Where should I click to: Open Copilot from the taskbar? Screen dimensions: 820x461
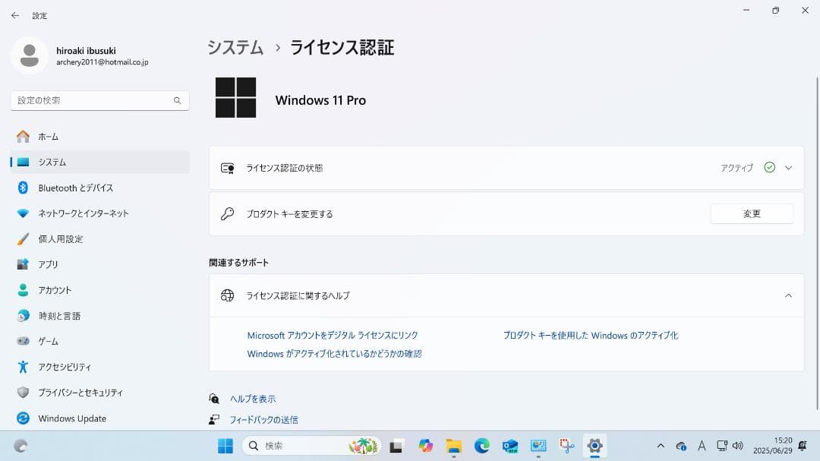[426, 446]
